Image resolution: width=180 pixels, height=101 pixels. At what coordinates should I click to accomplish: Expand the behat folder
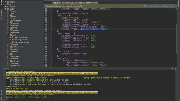[x=8, y=11]
